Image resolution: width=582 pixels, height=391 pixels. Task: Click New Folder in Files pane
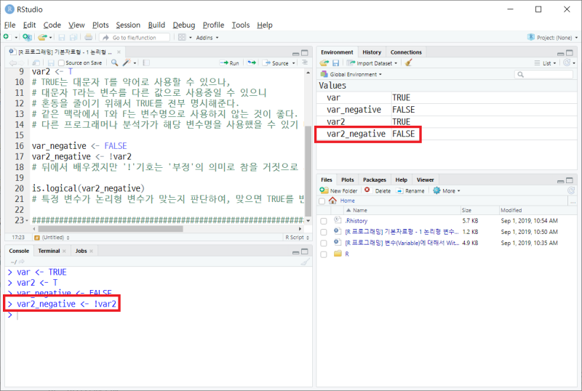pos(338,190)
